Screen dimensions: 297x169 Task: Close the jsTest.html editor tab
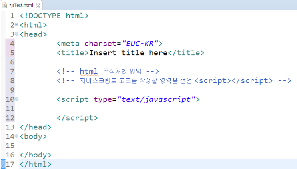pyautogui.click(x=38, y=5)
